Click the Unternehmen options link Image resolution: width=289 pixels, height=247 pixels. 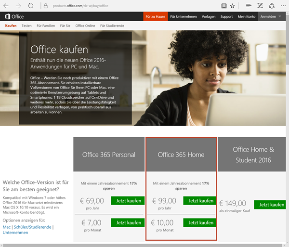[x=15, y=233]
